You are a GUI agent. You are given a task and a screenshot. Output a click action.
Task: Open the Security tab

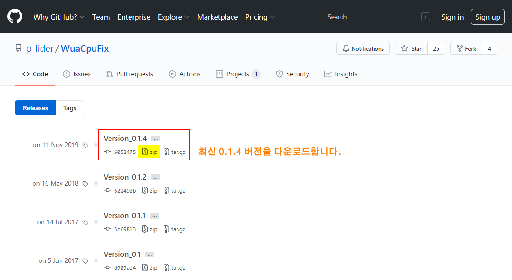[293, 74]
